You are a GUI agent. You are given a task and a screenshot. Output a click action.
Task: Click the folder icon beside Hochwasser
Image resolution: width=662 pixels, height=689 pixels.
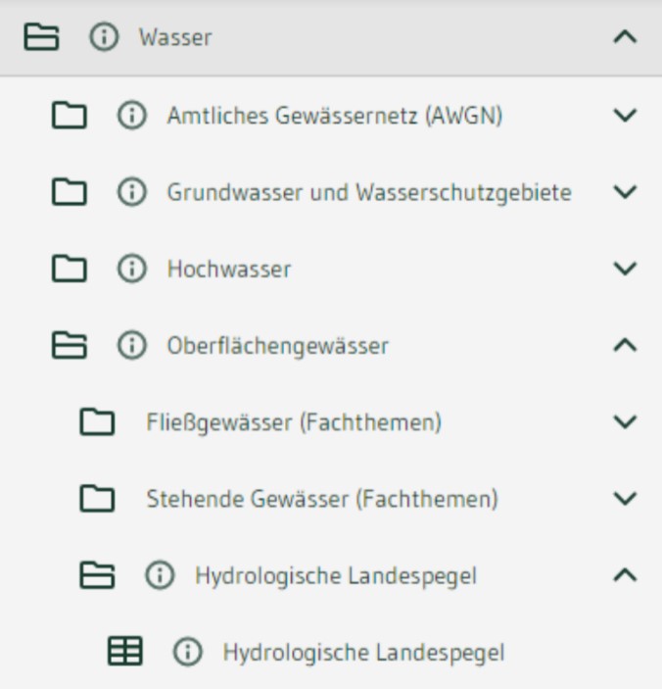[x=69, y=269]
